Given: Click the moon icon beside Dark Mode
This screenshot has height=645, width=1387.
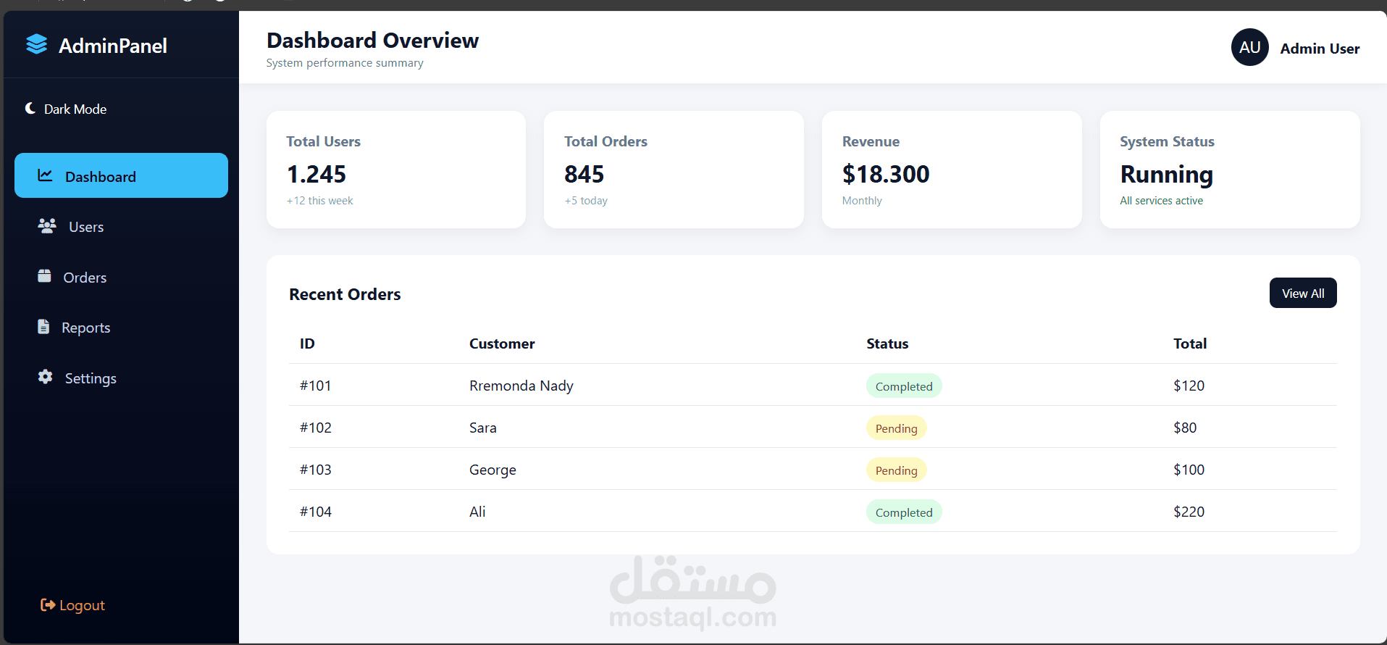Looking at the screenshot, I should tap(30, 108).
